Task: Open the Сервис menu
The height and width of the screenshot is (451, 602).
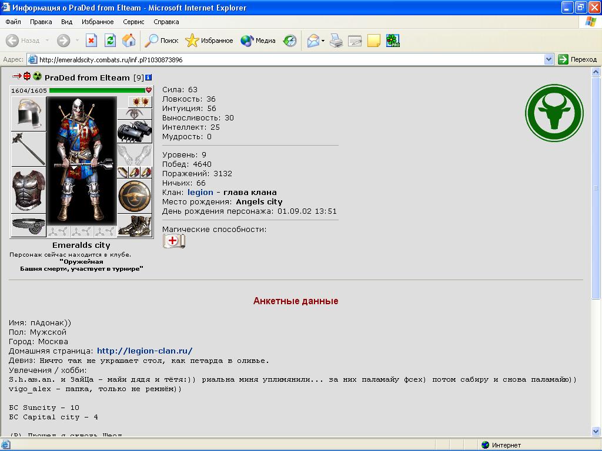Action: [x=133, y=22]
